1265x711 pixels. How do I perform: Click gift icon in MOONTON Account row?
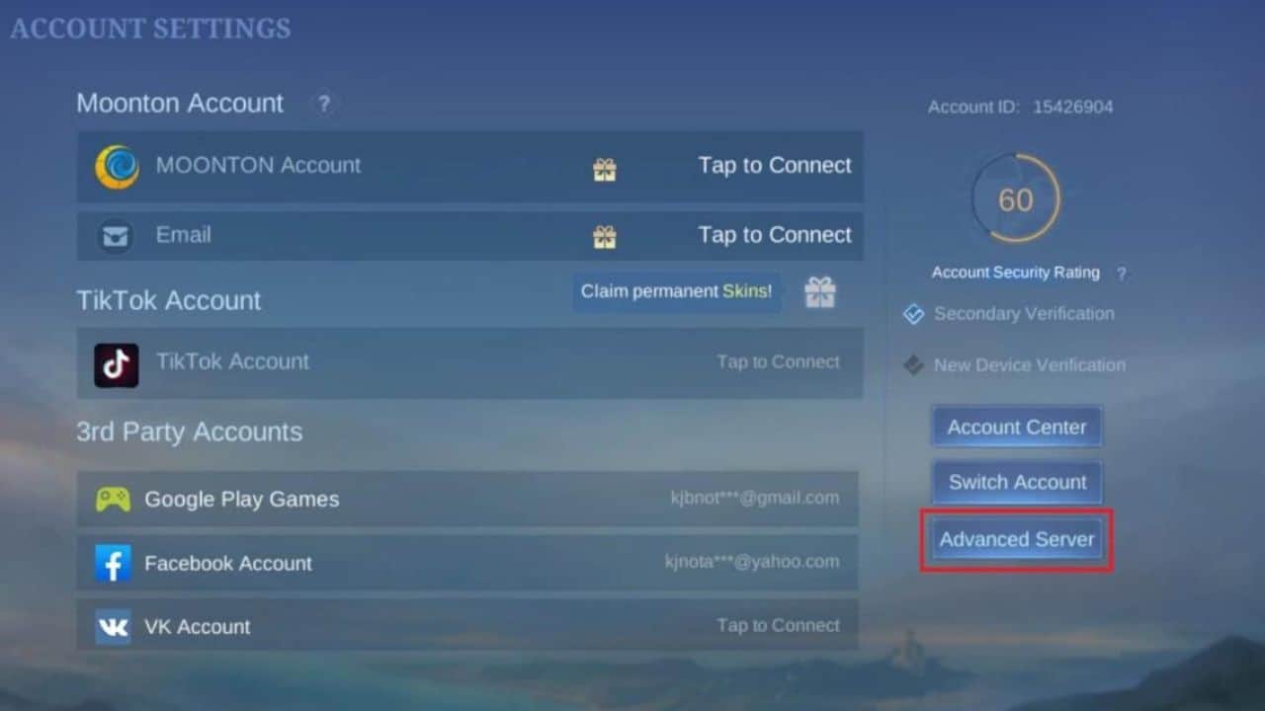pyautogui.click(x=605, y=170)
